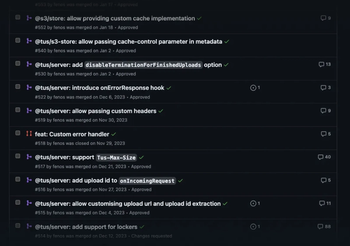
Task: Click check status next to Custom error handler
Action: [114, 134]
